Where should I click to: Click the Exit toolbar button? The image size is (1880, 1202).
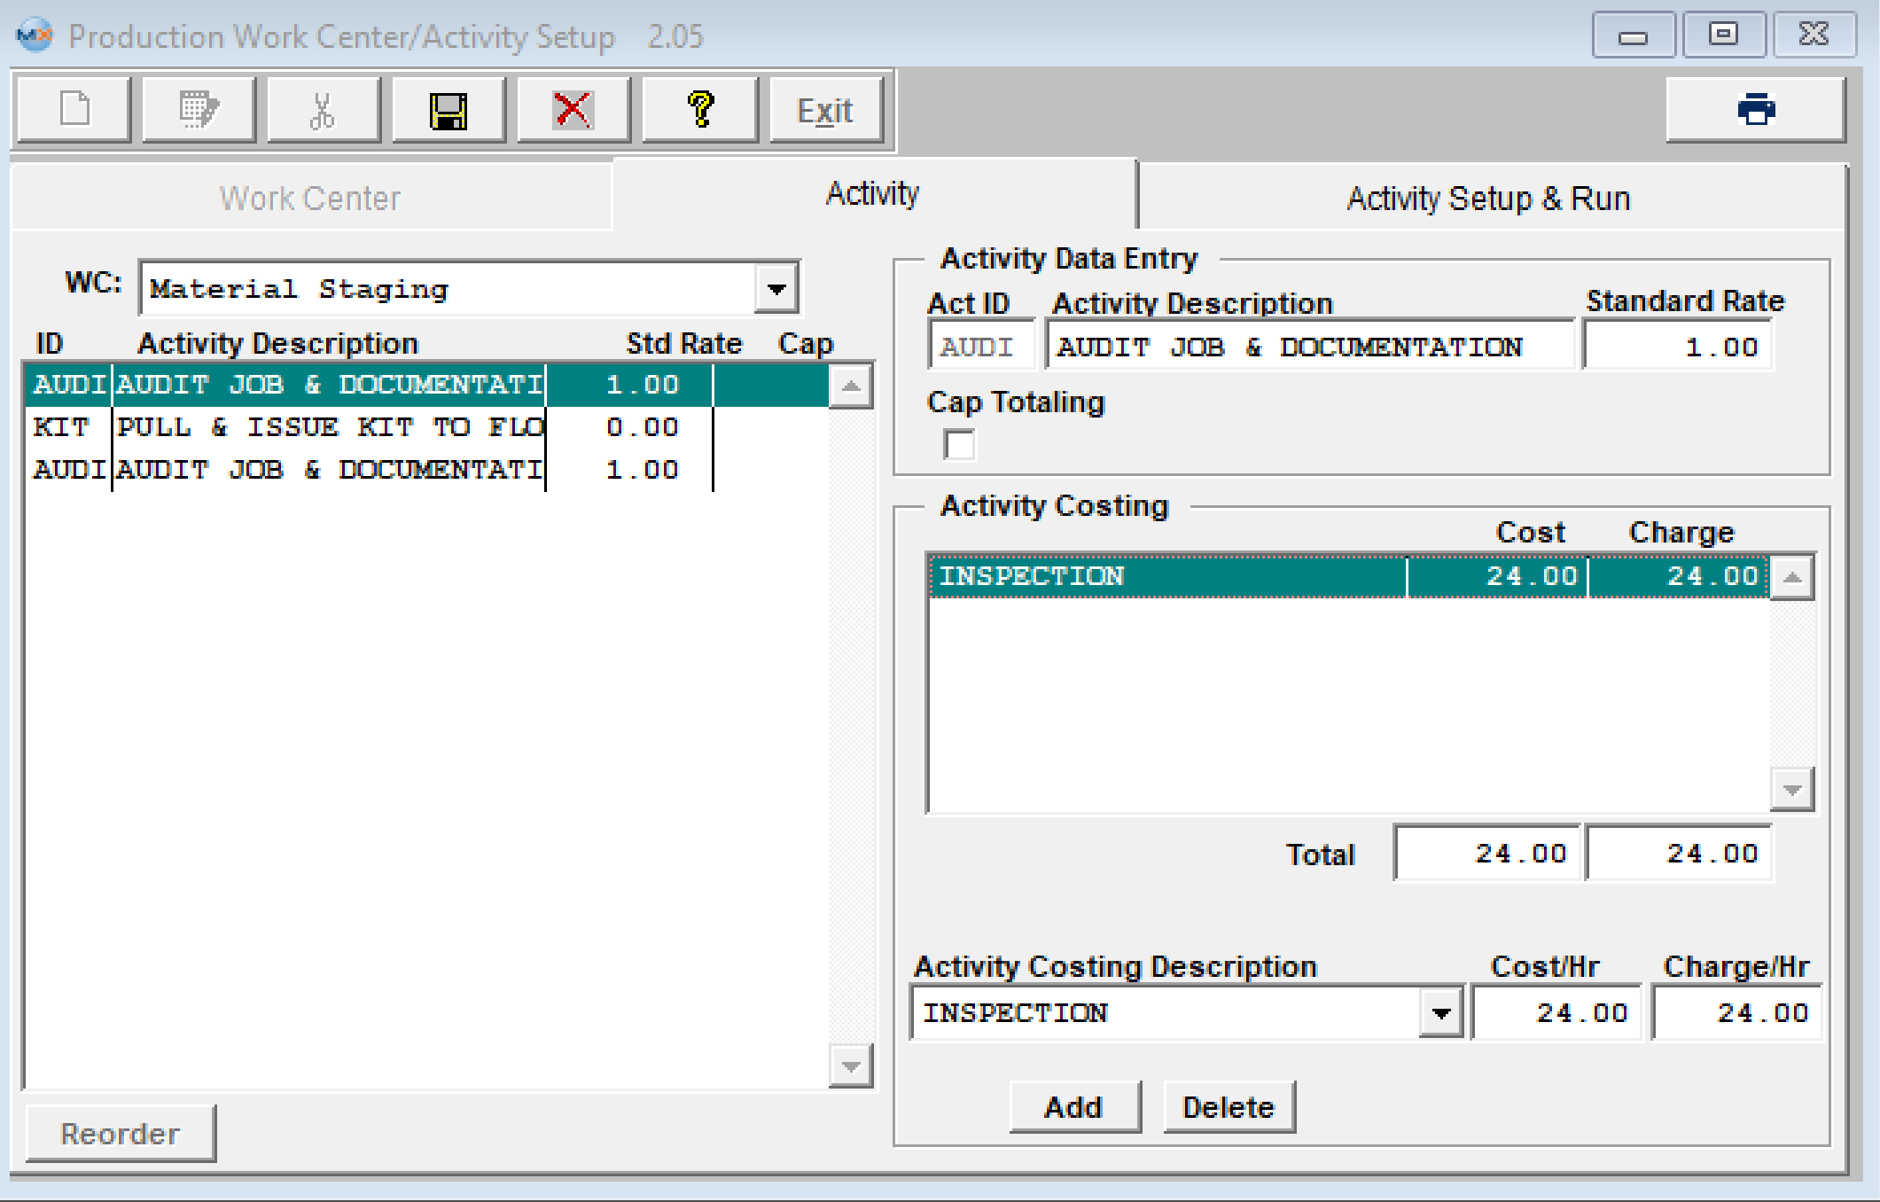[x=825, y=110]
